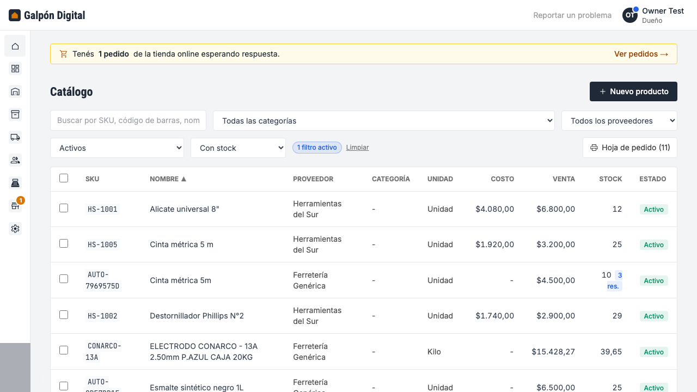The height and width of the screenshot is (392, 697).
Task: Open the delivery truck icon in sidebar
Action: [15, 137]
